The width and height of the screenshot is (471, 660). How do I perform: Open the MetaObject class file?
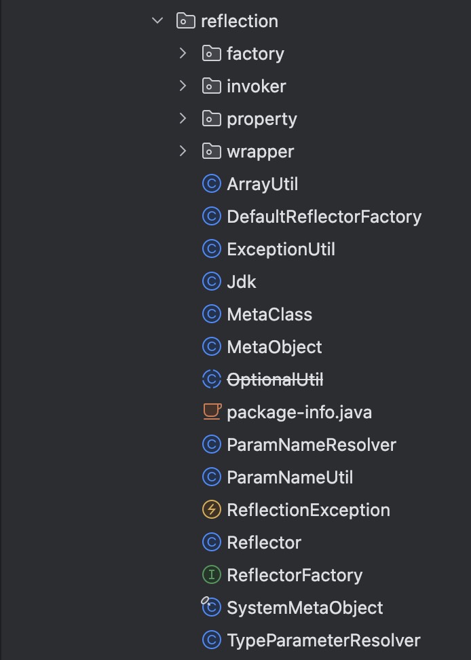tap(274, 347)
